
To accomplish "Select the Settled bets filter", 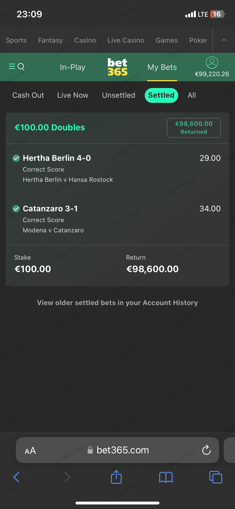I will tap(161, 95).
